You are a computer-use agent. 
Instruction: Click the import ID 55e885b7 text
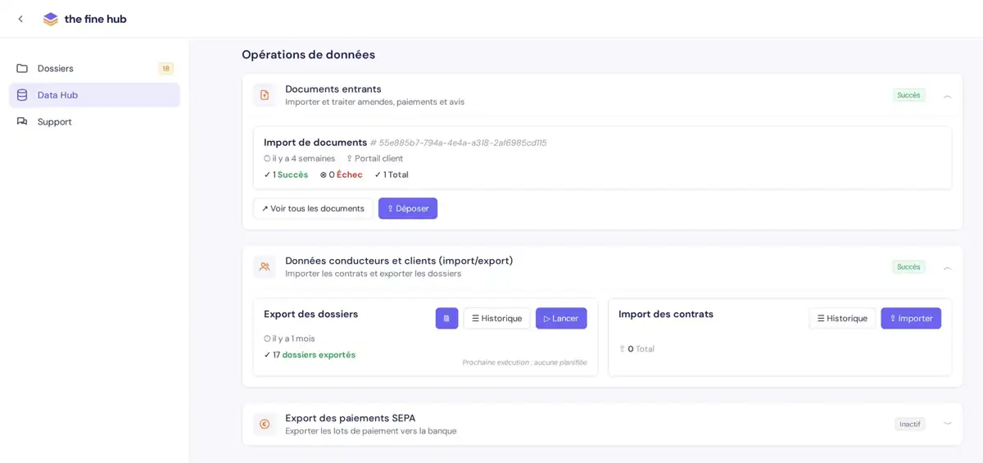pyautogui.click(x=459, y=143)
